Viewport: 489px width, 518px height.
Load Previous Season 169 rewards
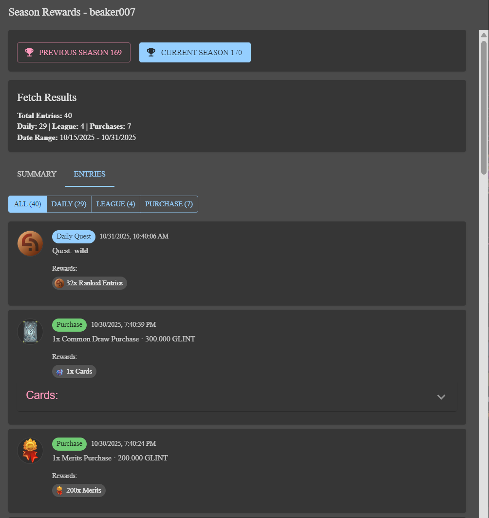point(74,53)
